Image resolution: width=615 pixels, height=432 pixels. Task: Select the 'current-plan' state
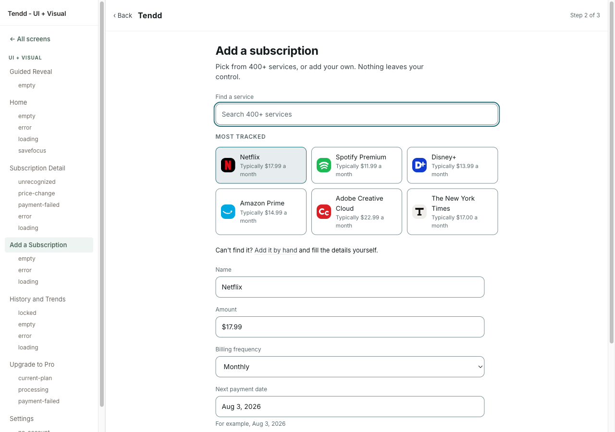pos(35,378)
